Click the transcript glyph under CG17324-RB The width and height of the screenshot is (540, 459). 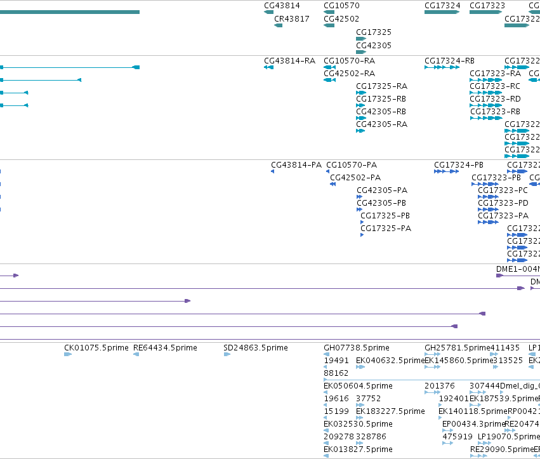click(442, 67)
